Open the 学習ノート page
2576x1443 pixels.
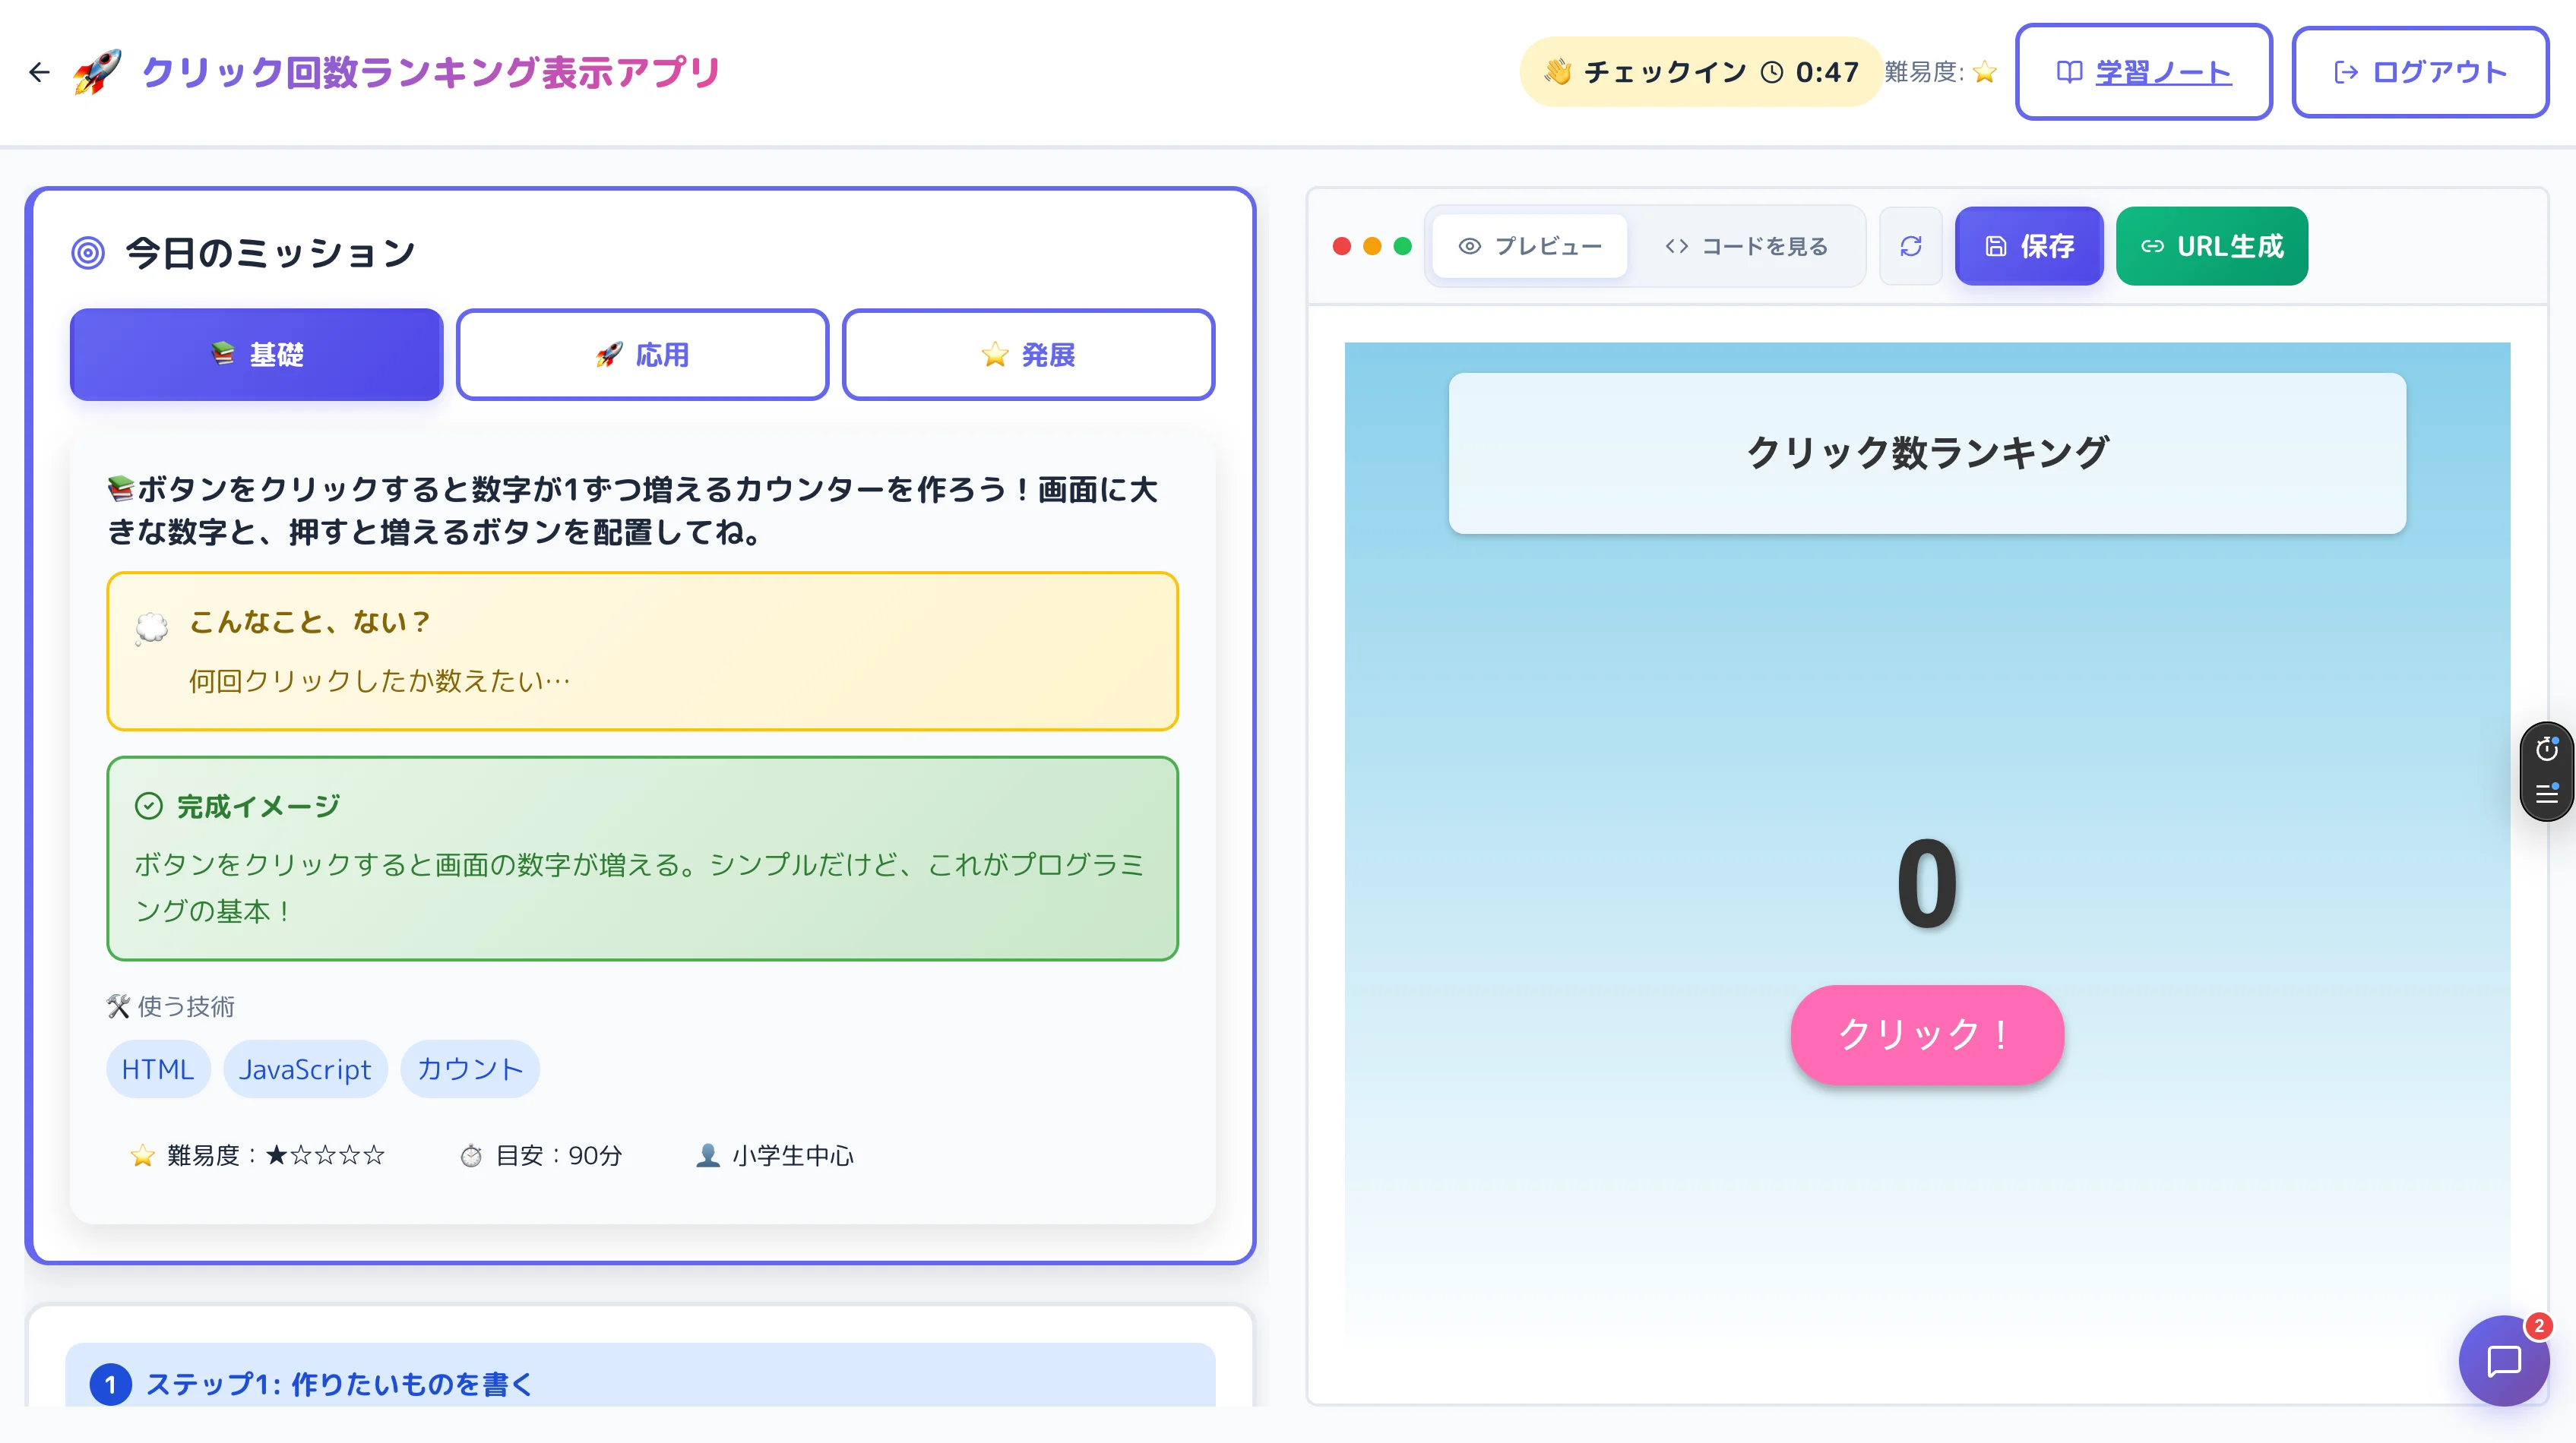(2144, 71)
